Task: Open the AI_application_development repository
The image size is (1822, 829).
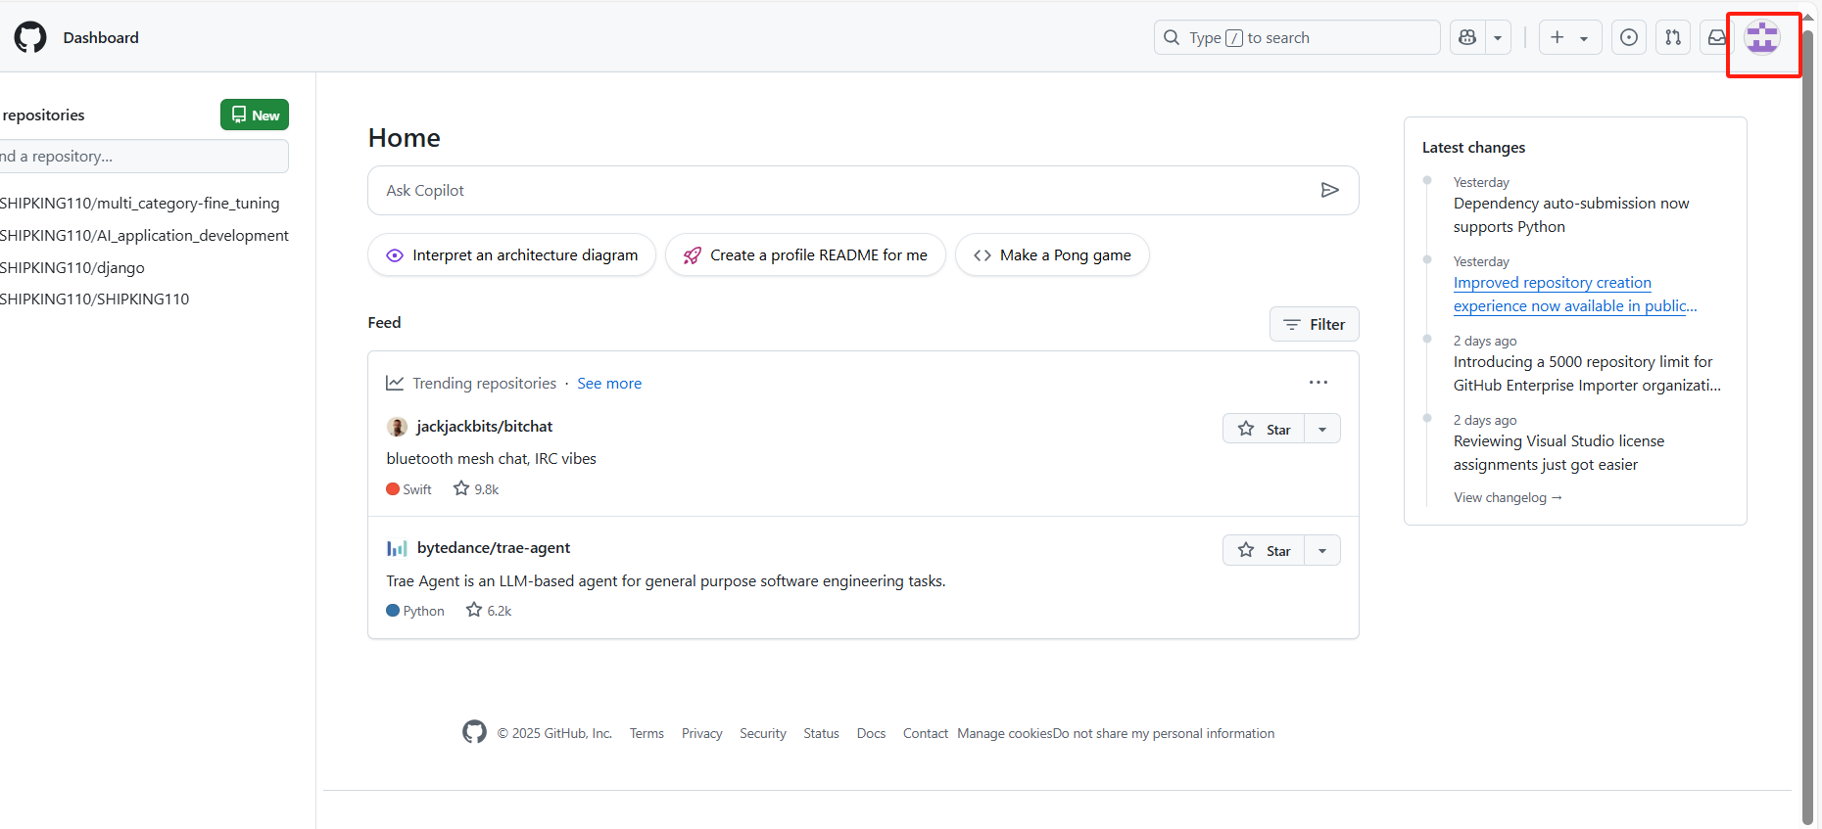Action: 144,235
